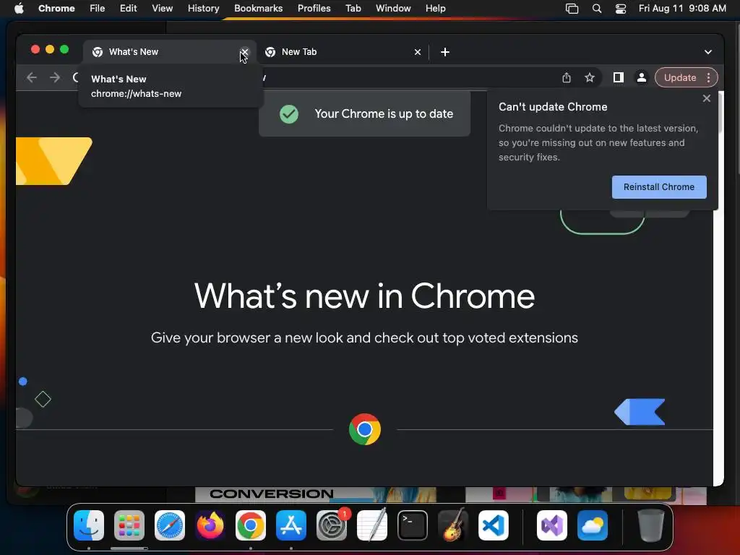Launch GarageBand from the Dock
This screenshot has height=555, width=740.
point(453,525)
